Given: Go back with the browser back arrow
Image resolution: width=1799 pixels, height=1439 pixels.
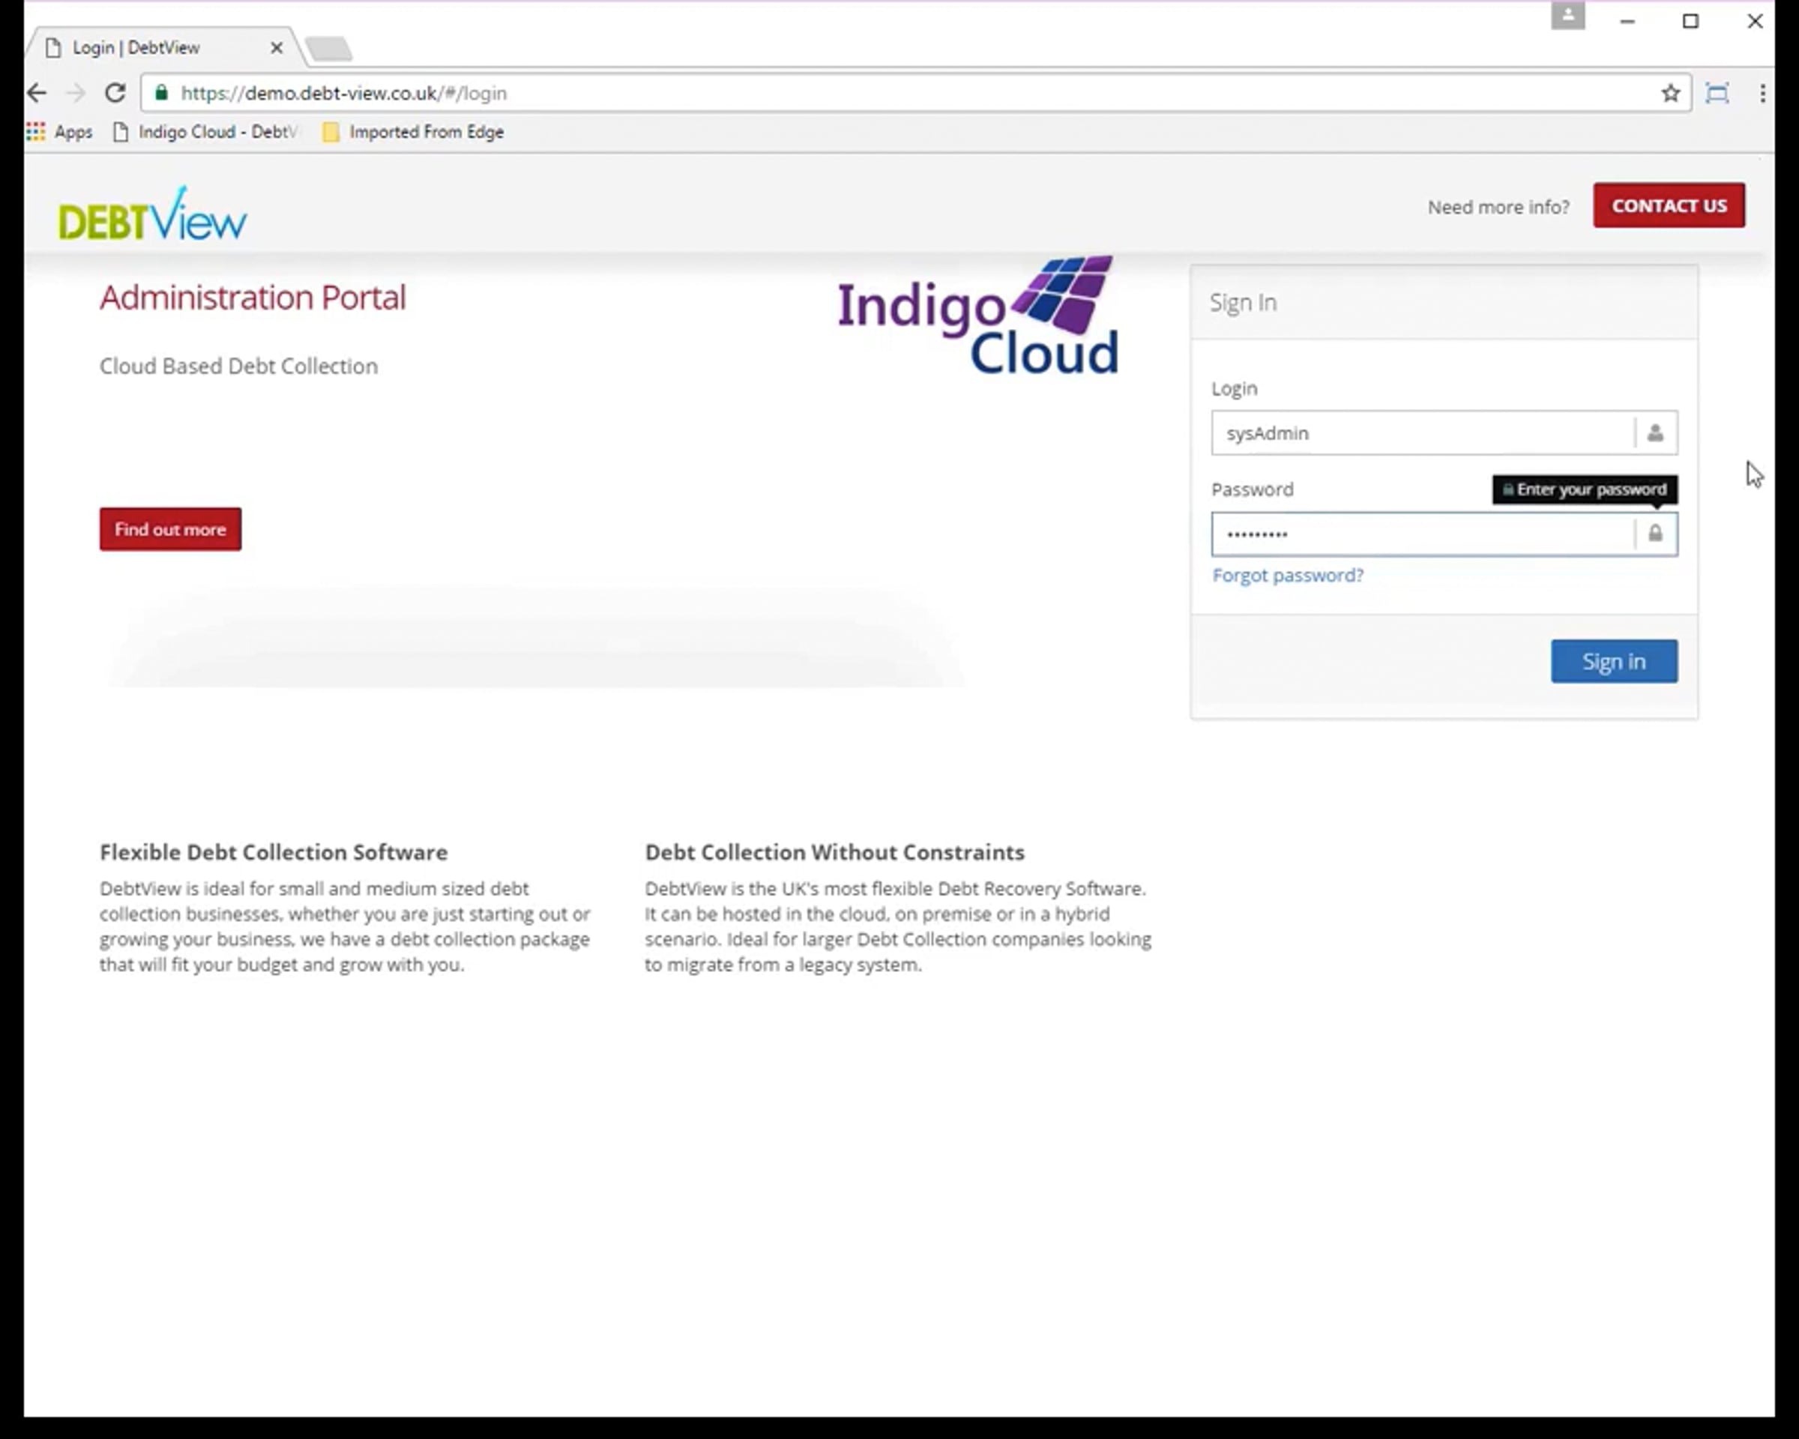Looking at the screenshot, I should click(x=37, y=93).
